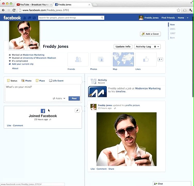This screenshot has height=186, width=194.
Task: Expand the '3' more sections dropdown
Action: [160, 59]
